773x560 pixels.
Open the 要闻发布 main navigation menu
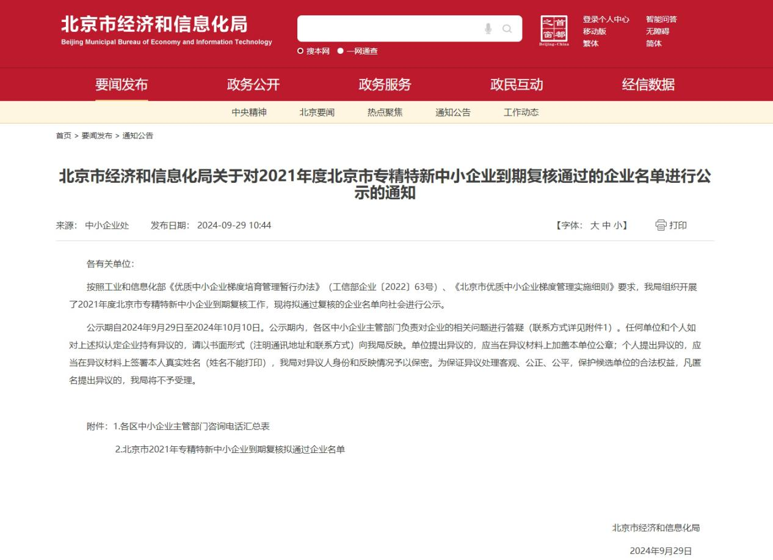(122, 84)
